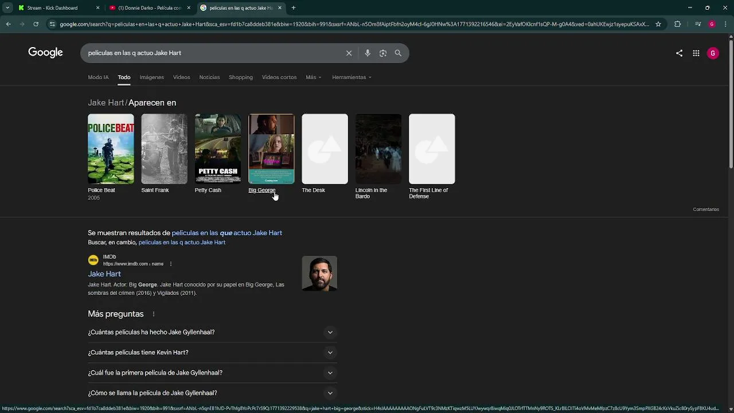Open the Chrome three-dot menu
Image resolution: width=734 pixels, height=413 pixels.
click(725, 24)
